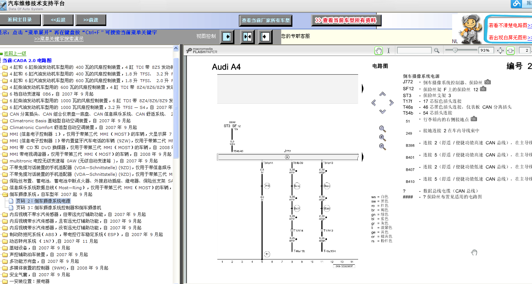The width and height of the screenshot is (532, 284).
Task: Open the camera photo for SF12
Action: tap(483, 89)
